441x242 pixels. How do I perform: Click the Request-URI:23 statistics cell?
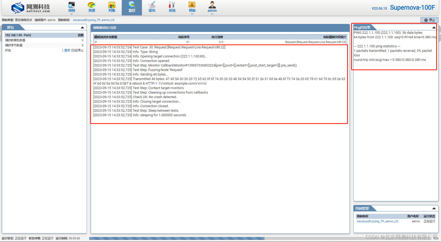(x=315, y=42)
